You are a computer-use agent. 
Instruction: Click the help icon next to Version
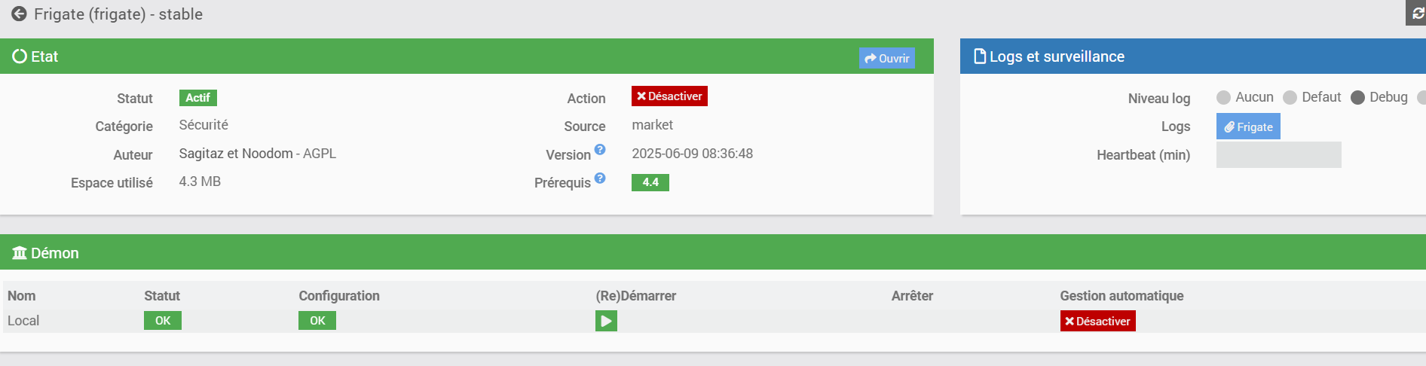600,150
